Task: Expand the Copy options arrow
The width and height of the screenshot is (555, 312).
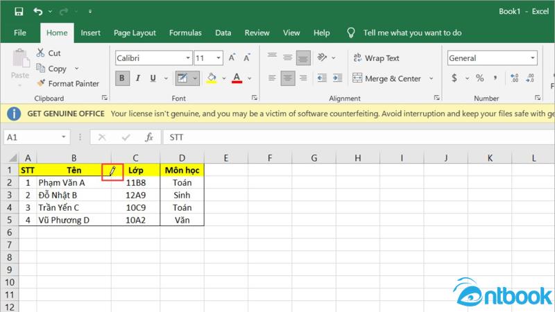Action: pos(76,68)
